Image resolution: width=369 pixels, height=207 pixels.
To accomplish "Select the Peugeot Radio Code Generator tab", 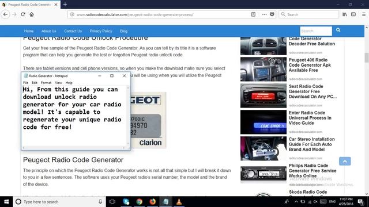I will [x=29, y=5].
